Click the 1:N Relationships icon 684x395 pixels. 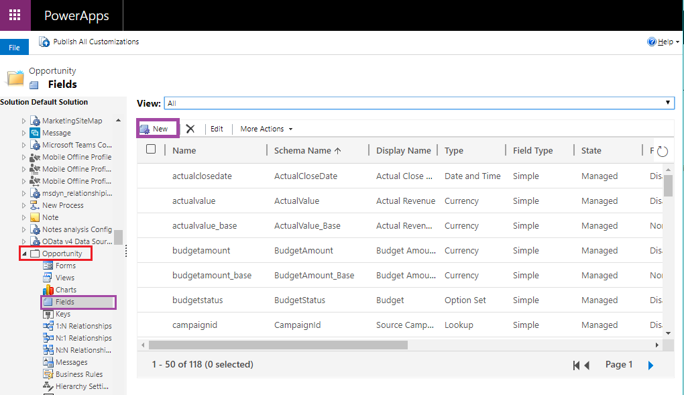48,326
